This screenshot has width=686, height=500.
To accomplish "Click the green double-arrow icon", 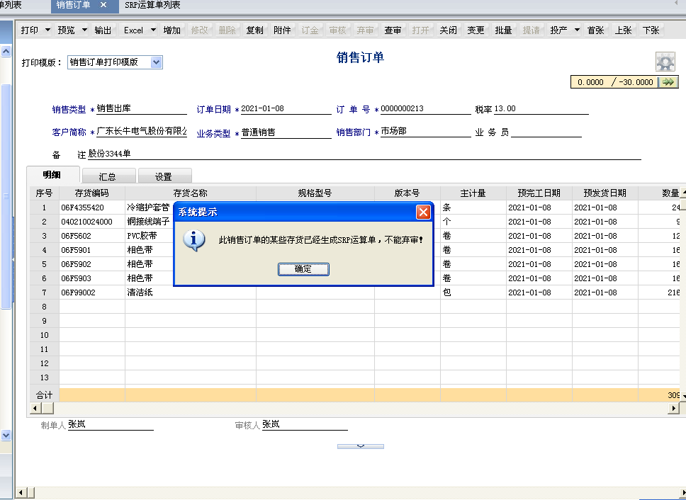I will [x=668, y=81].
